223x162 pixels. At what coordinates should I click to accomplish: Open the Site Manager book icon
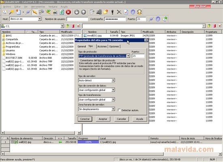[x=5, y=12]
